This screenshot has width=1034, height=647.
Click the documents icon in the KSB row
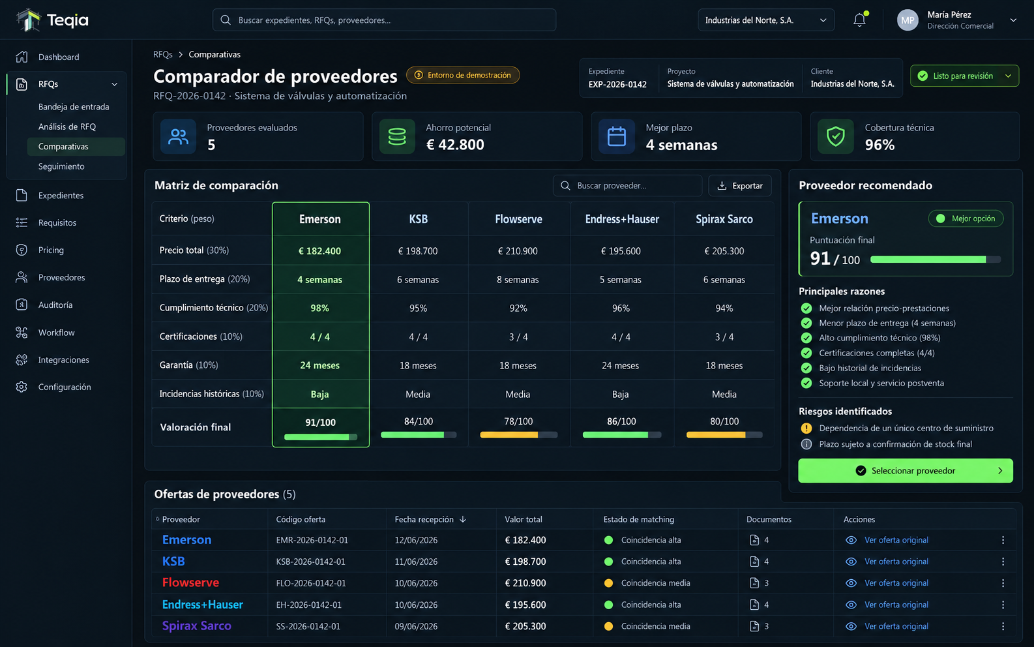coord(754,562)
